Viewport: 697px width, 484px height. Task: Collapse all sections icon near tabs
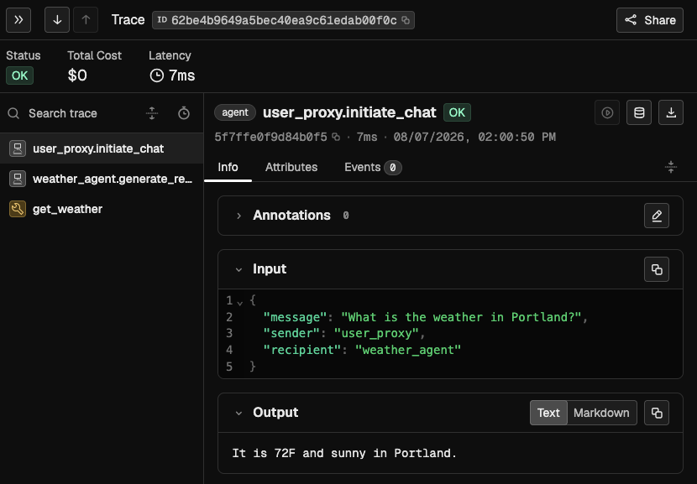tap(671, 167)
